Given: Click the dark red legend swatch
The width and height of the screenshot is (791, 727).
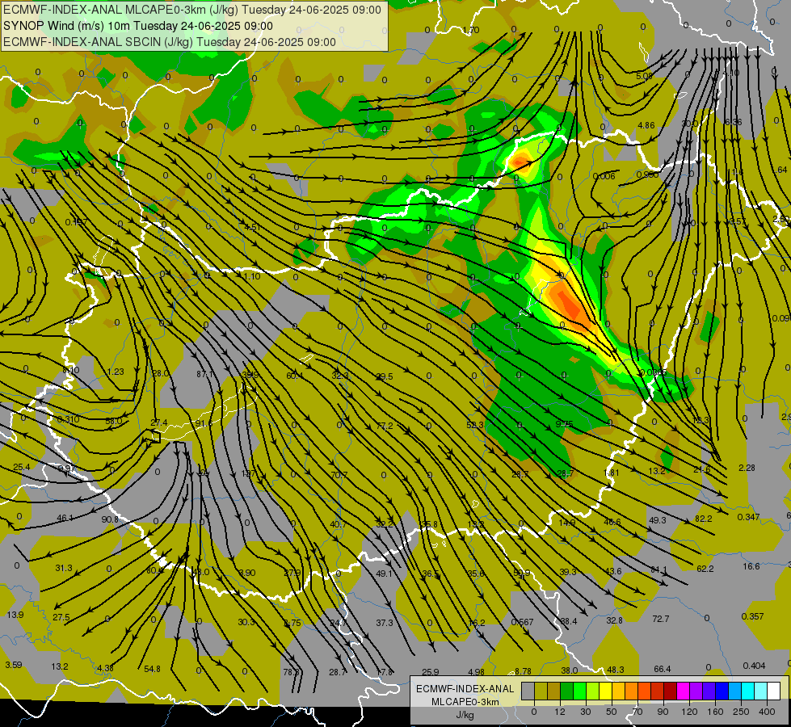Looking at the screenshot, I should (x=671, y=691).
